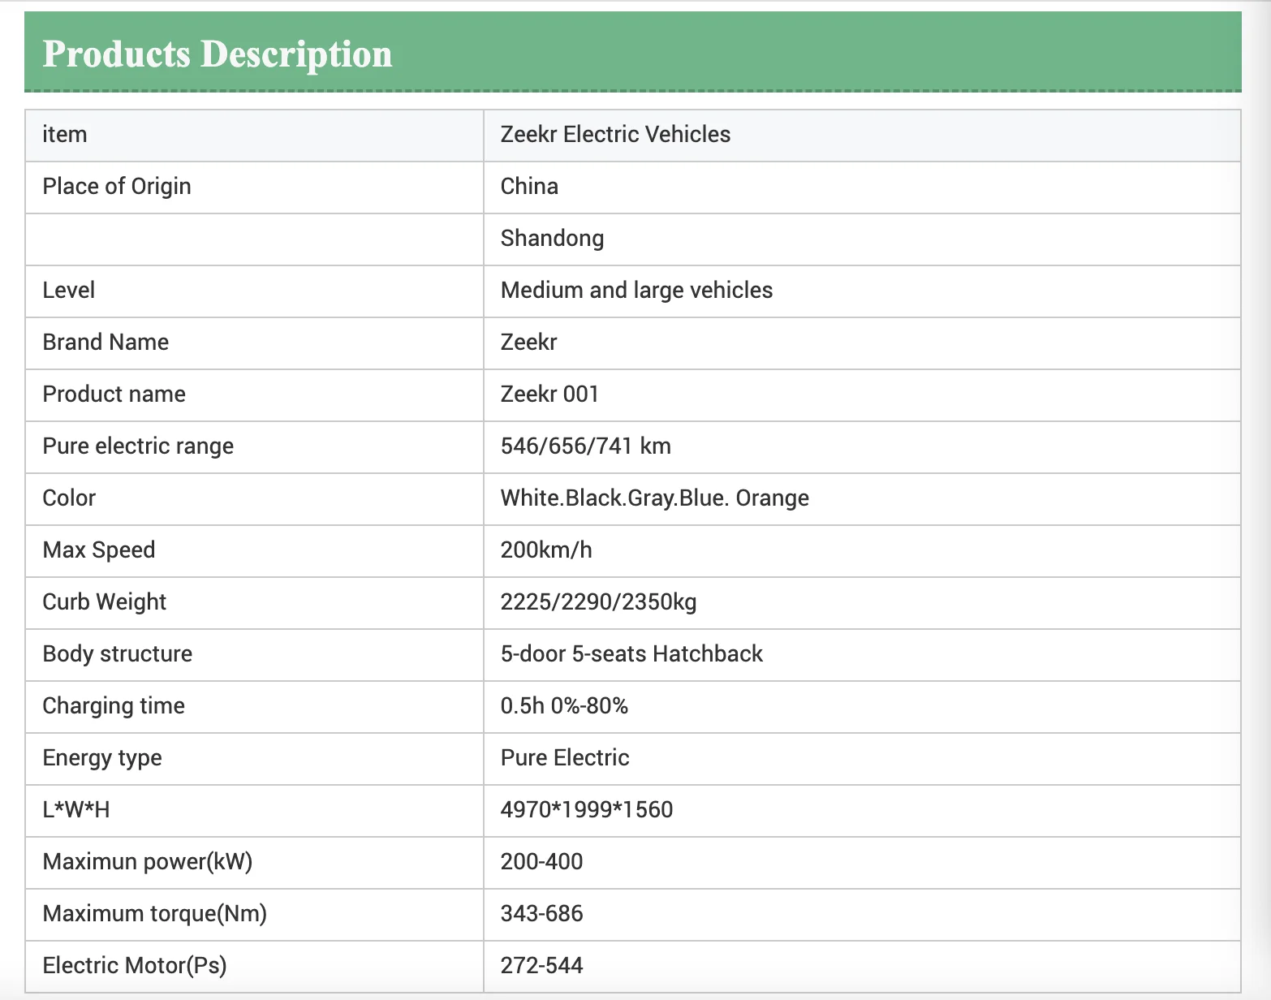This screenshot has height=1000, width=1271.
Task: Click the Color row label
Action: (x=69, y=498)
